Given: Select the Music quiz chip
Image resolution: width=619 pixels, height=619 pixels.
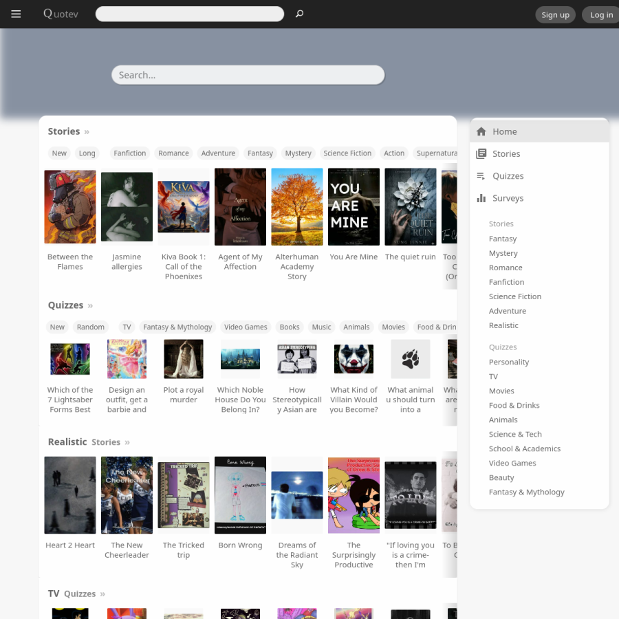Looking at the screenshot, I should (321, 327).
